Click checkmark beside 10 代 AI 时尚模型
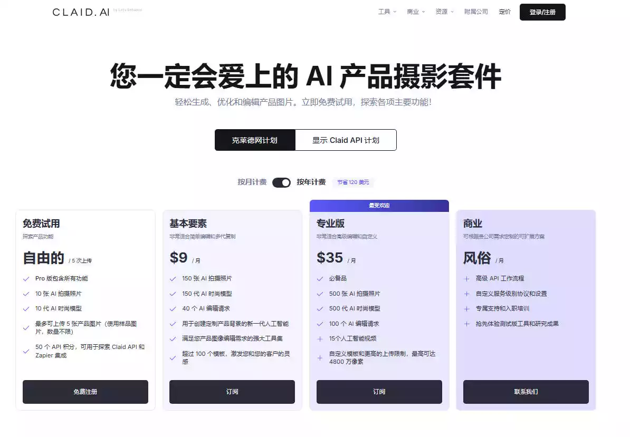 (26, 309)
